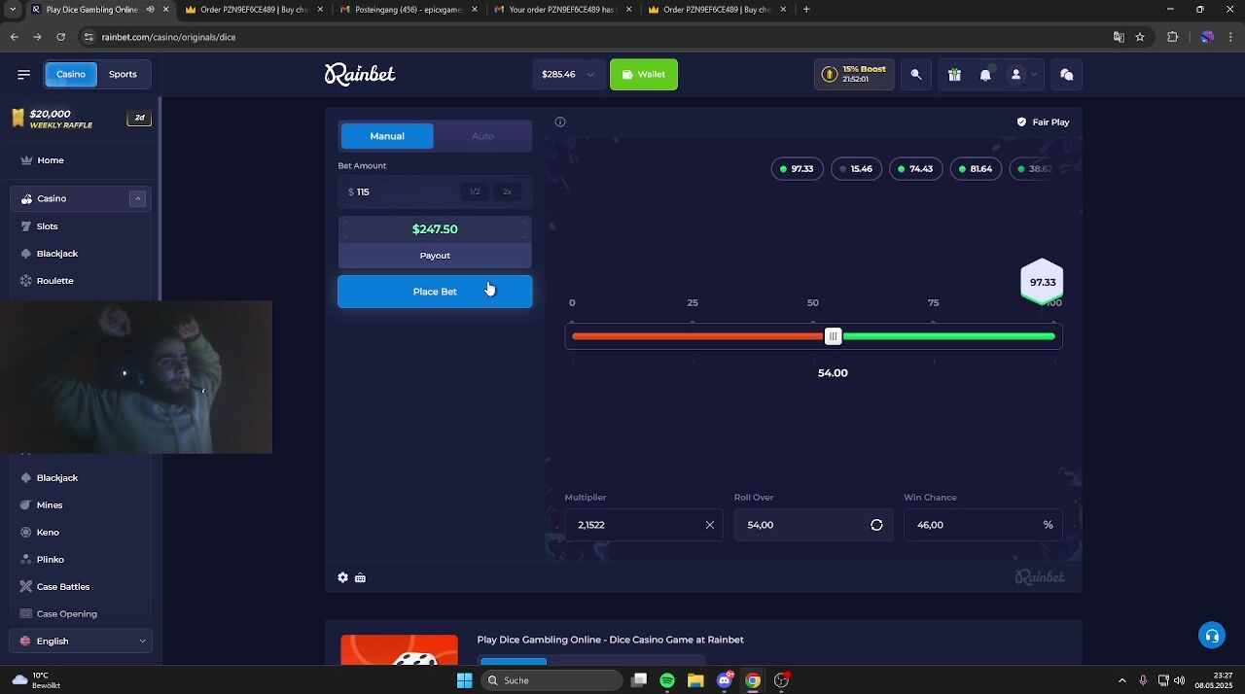Switch to Casino section
Viewport: 1245px width, 694px height.
point(70,74)
